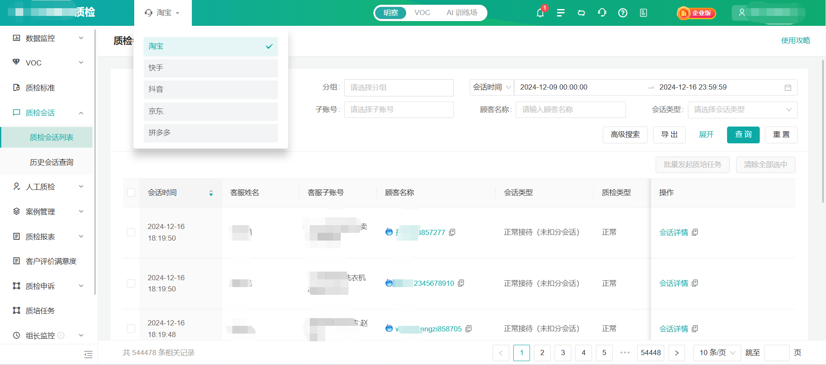The image size is (826, 365).
Task: Change the 10 条/页 page size
Action: tap(717, 353)
